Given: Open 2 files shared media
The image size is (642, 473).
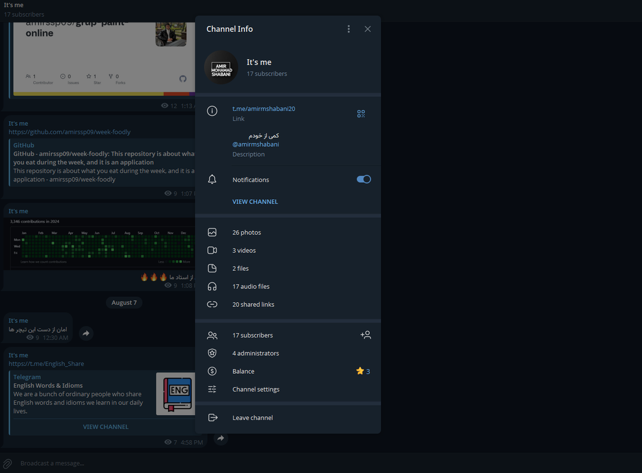Looking at the screenshot, I should pos(288,268).
